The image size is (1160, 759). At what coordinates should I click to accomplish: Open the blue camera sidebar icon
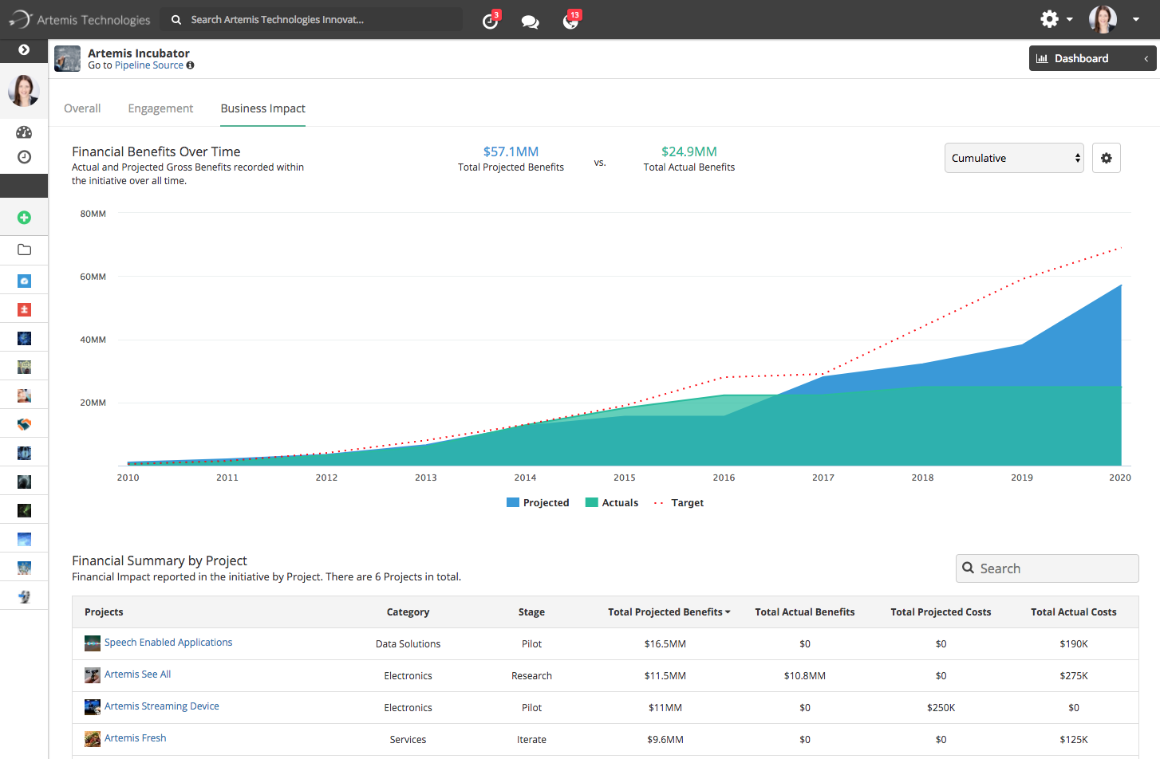(24, 281)
